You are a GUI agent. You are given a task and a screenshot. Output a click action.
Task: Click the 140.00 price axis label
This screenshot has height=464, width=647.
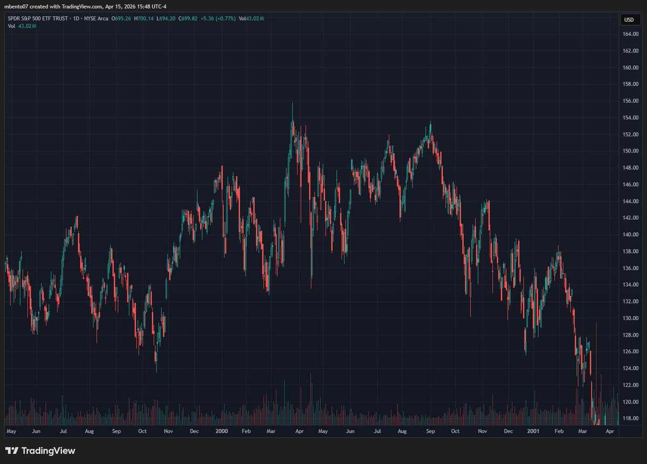click(630, 235)
